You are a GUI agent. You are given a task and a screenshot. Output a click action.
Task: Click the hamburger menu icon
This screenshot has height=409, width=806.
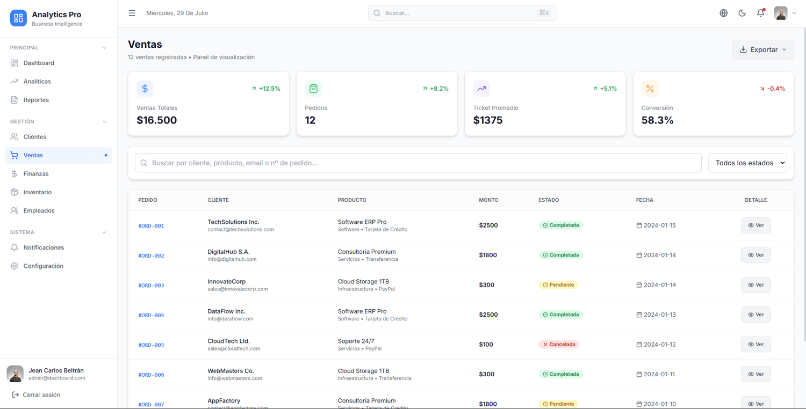click(132, 13)
